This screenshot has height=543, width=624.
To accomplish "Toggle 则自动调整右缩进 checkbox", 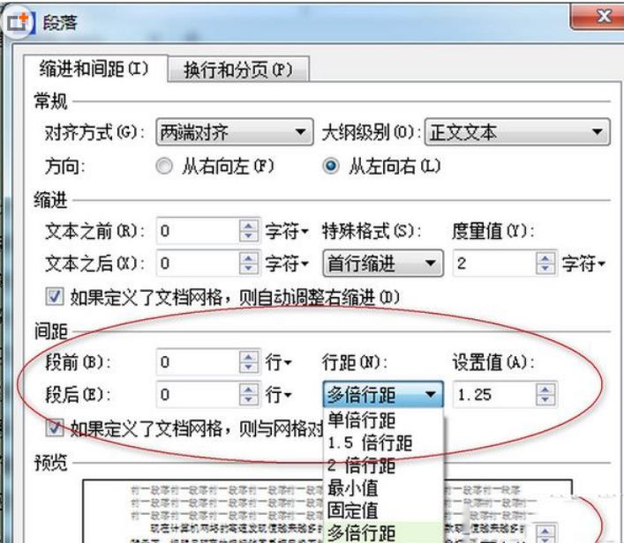I will (55, 296).
